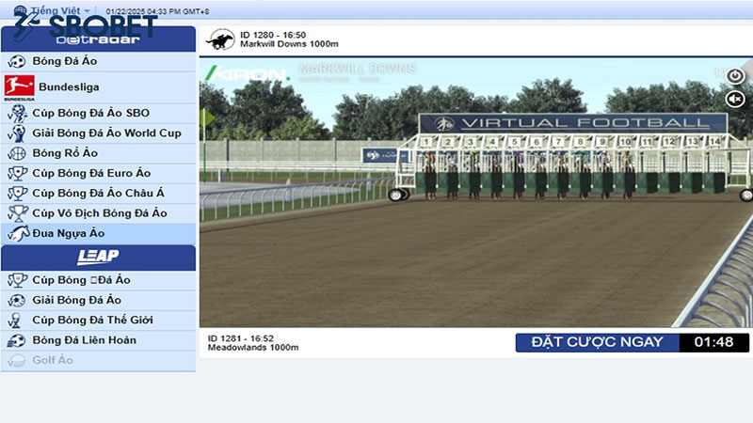Click the Betradar section header
Screen dimensions: 753x423
pyautogui.click(x=99, y=39)
